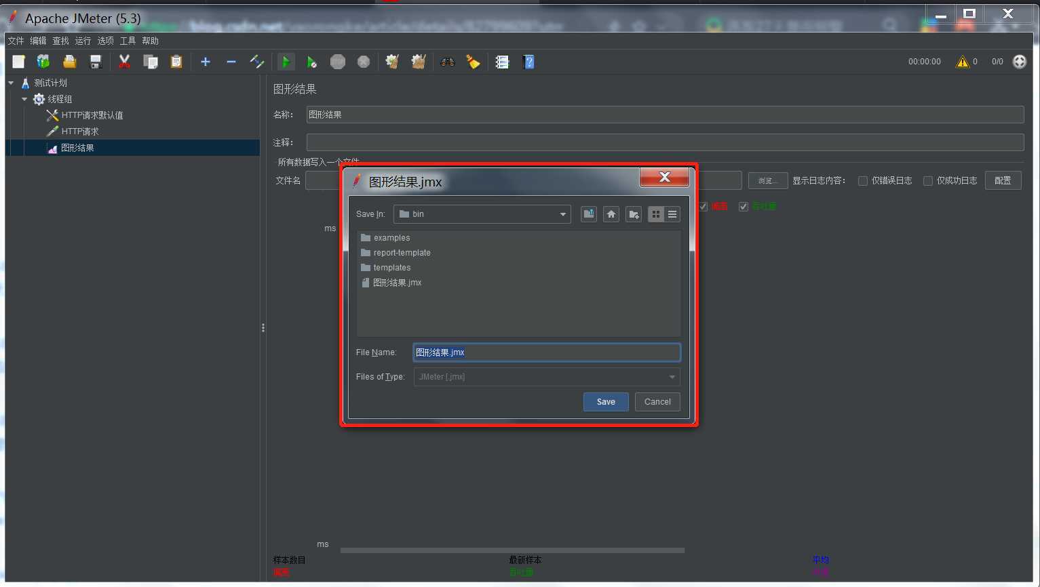Open the Save In bin folder dropdown
The image size is (1040, 587).
coord(482,214)
